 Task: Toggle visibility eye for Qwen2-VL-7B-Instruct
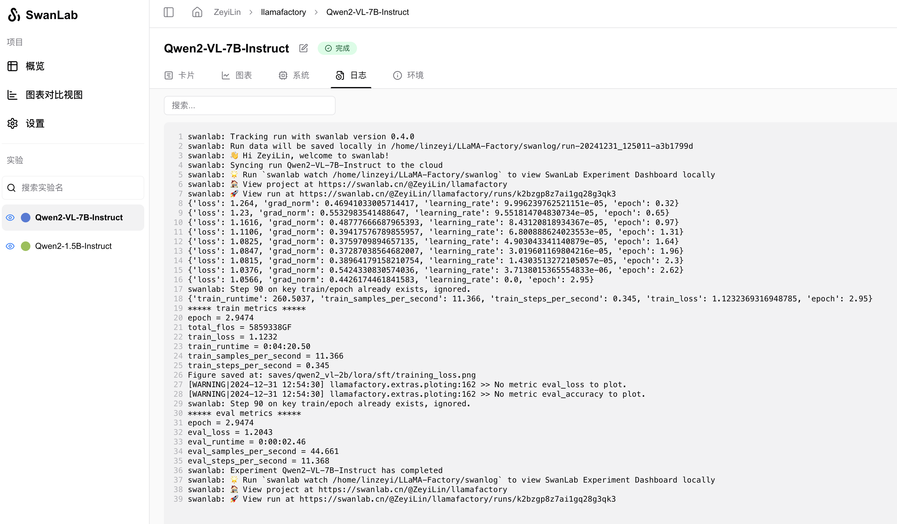[x=10, y=218]
